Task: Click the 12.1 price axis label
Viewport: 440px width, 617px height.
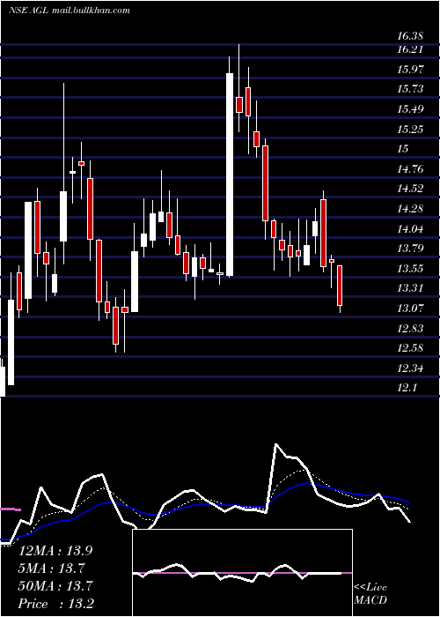Action: [407, 388]
